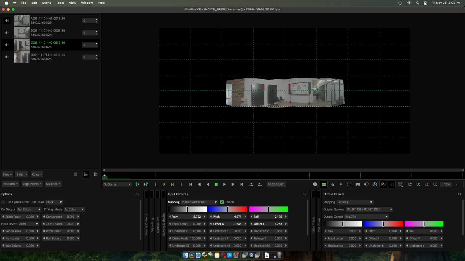Toggle the fullscreen viewer icon

point(349,184)
